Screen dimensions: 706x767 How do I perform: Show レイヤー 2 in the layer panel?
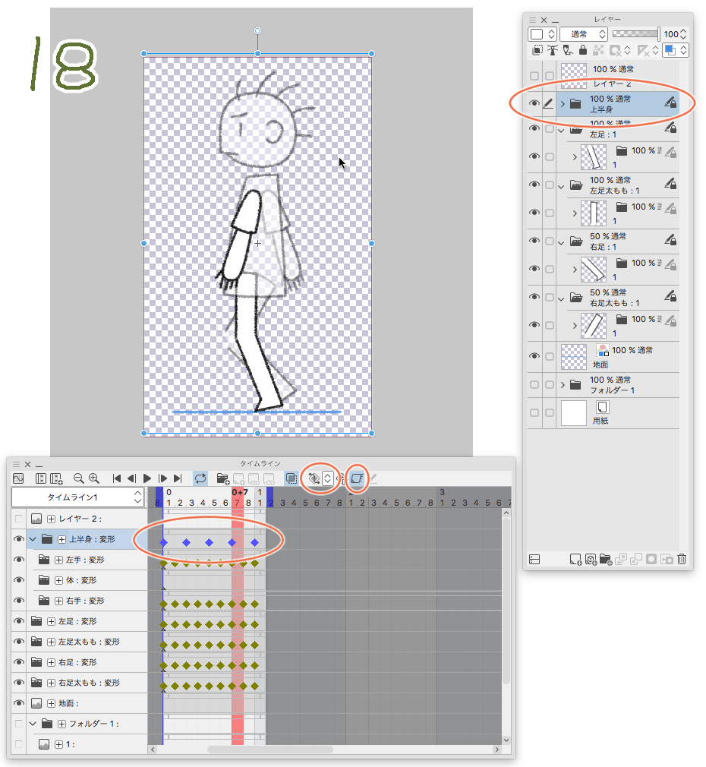[x=534, y=76]
